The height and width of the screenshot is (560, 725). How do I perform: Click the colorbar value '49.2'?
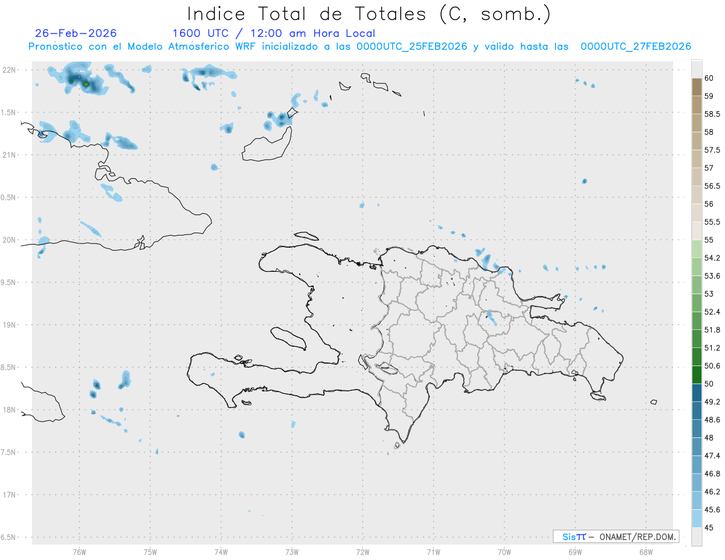(x=712, y=402)
